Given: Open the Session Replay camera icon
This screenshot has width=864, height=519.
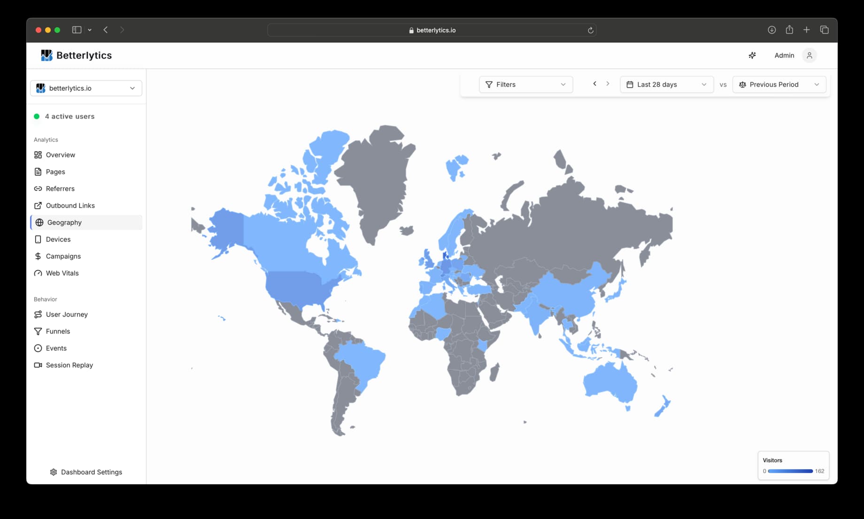Looking at the screenshot, I should tap(39, 365).
